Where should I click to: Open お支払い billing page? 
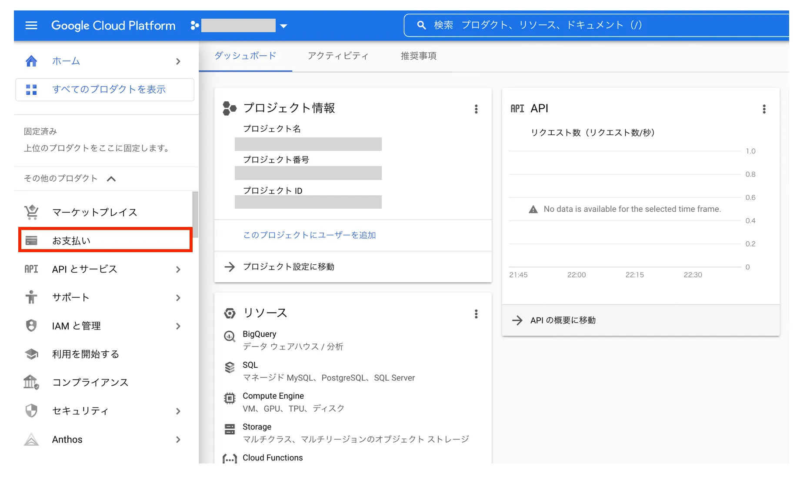click(105, 240)
